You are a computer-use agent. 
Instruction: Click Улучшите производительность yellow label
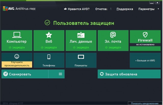(17, 64)
